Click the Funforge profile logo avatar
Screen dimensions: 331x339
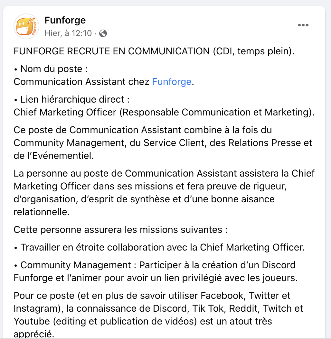tap(26, 26)
